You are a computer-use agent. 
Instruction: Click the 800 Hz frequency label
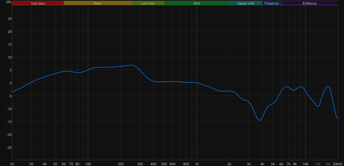[x=186, y=164]
